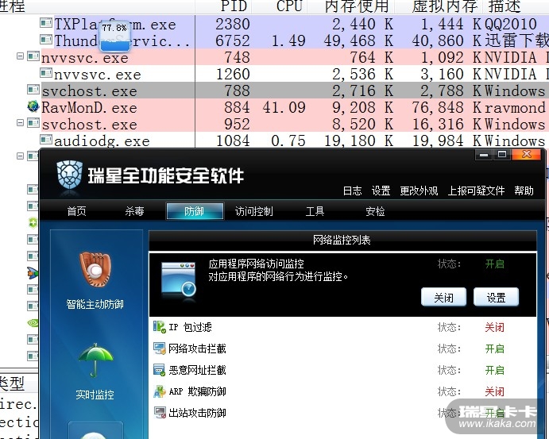Click the 设置 button for application monitoring
The height and width of the screenshot is (439, 549).
pos(496,298)
